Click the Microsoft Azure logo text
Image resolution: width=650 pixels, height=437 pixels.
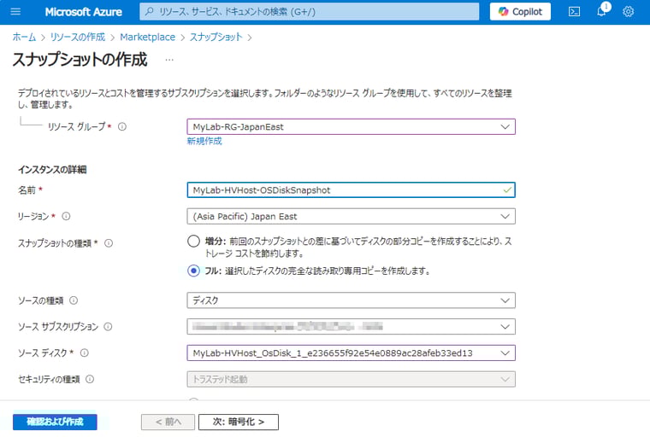coord(83,12)
